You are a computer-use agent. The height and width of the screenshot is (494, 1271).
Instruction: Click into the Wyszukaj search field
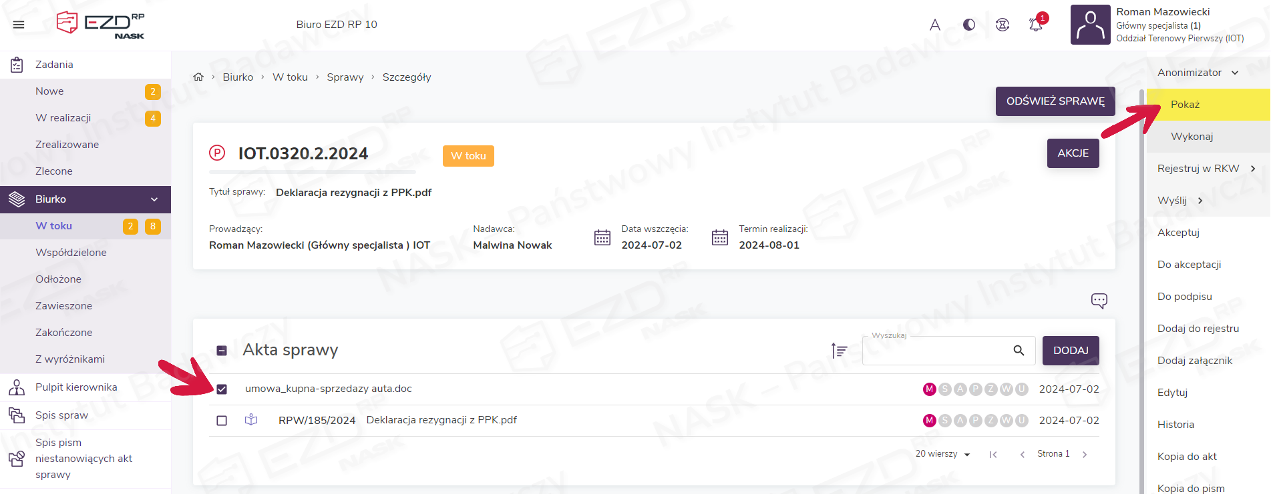(935, 351)
